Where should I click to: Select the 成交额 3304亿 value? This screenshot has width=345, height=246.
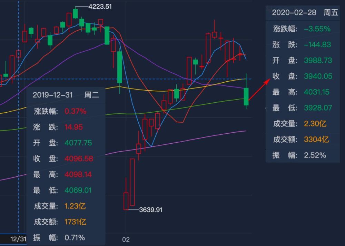click(316, 140)
